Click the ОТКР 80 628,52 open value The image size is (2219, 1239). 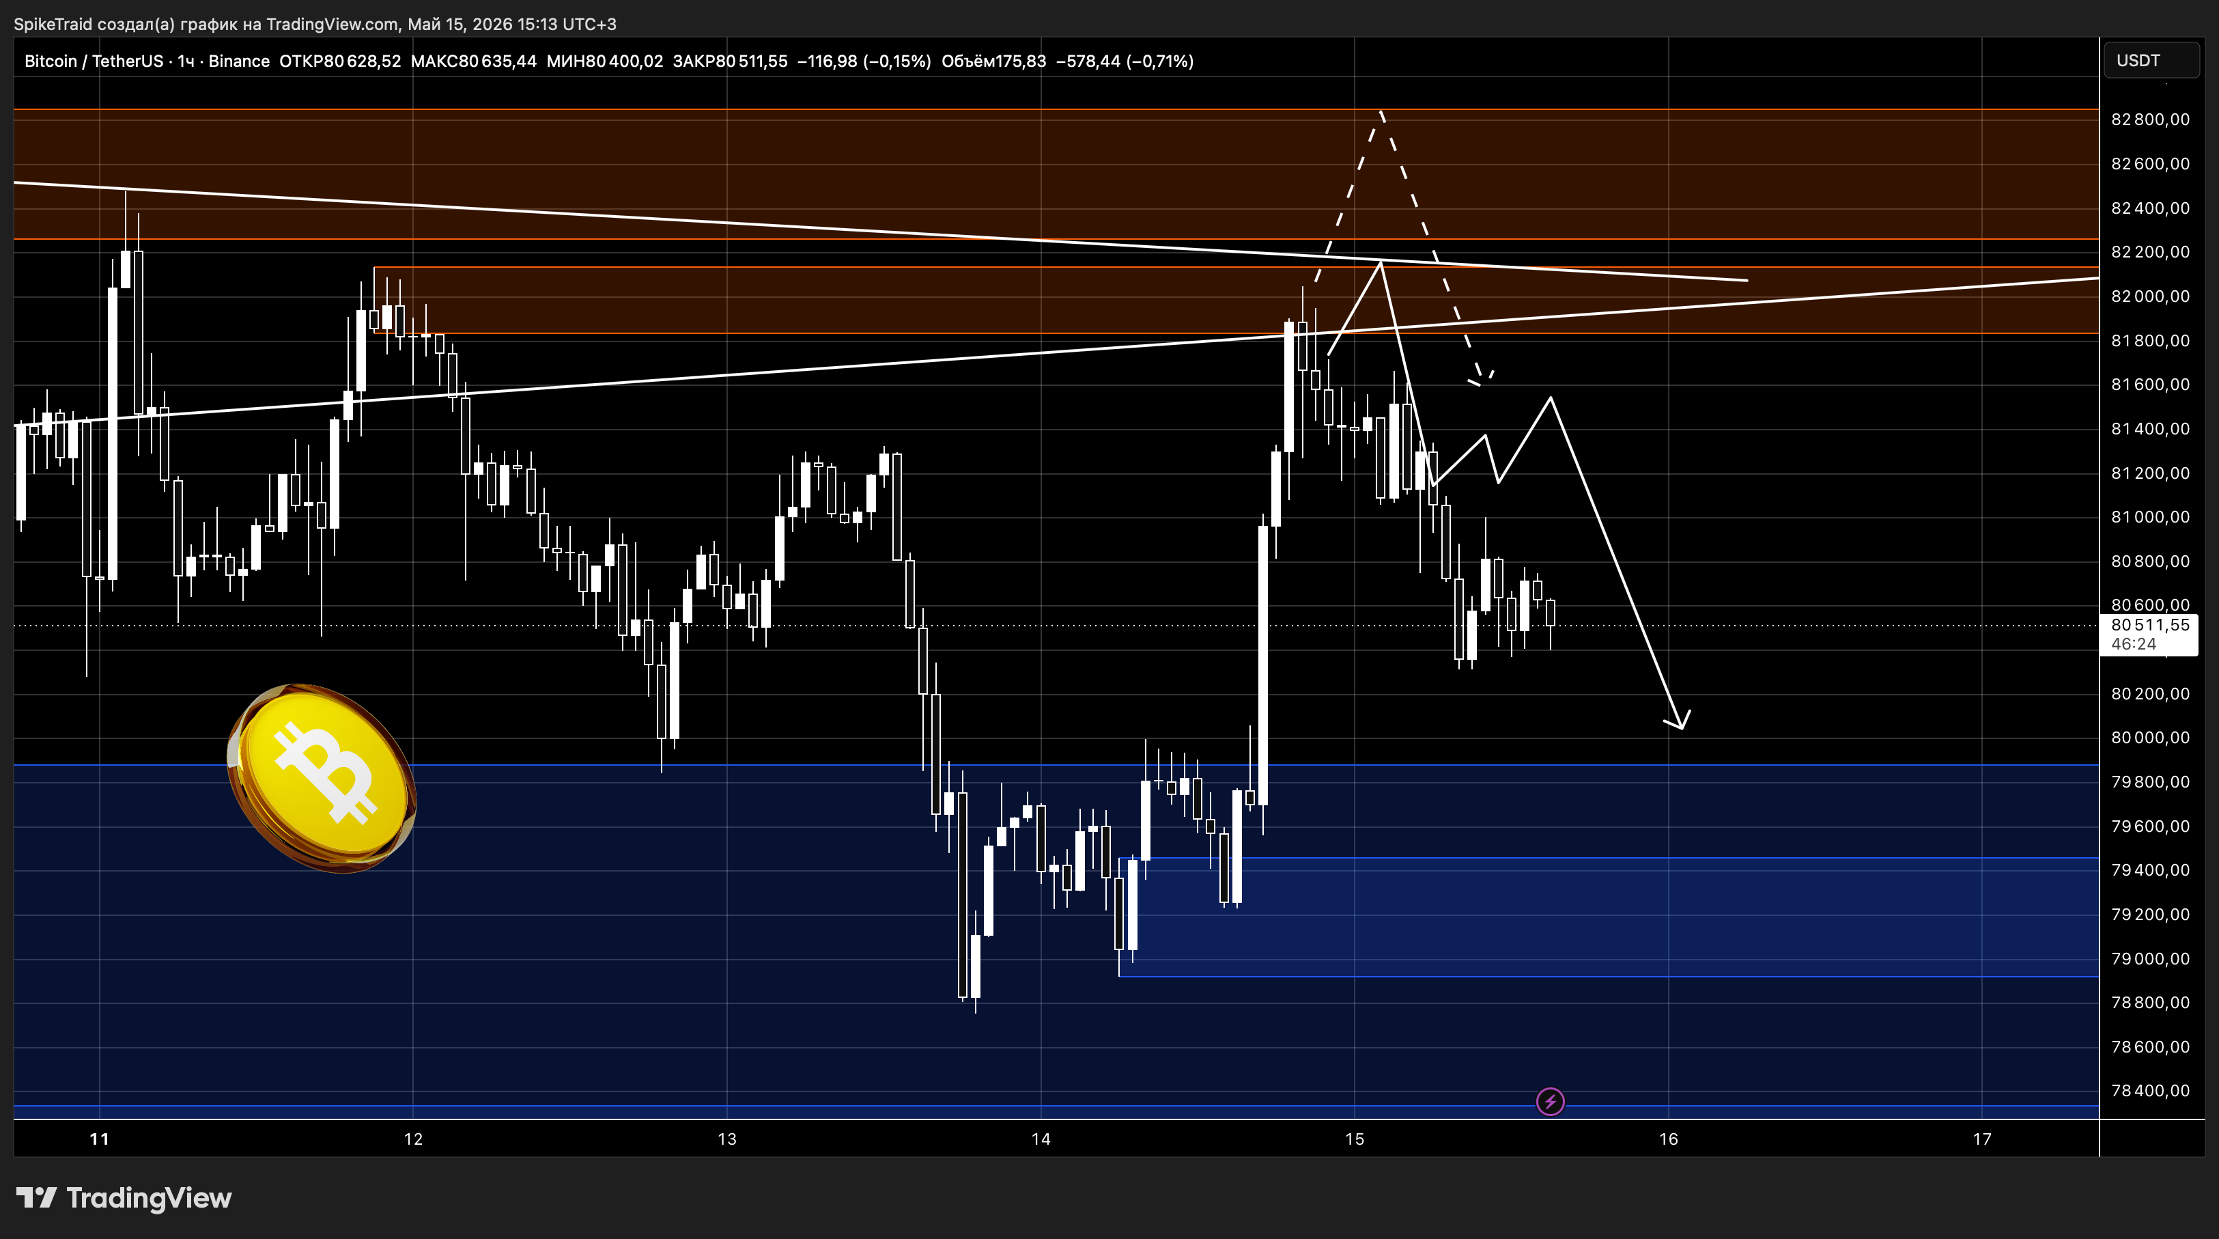point(340,61)
